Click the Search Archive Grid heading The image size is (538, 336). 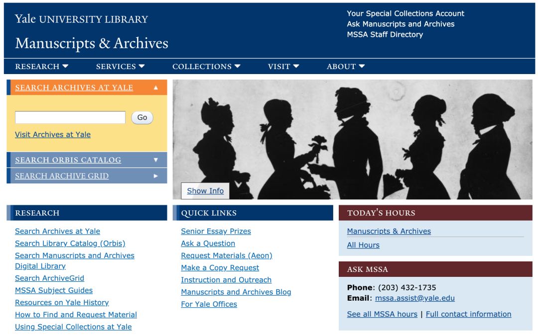pos(62,176)
